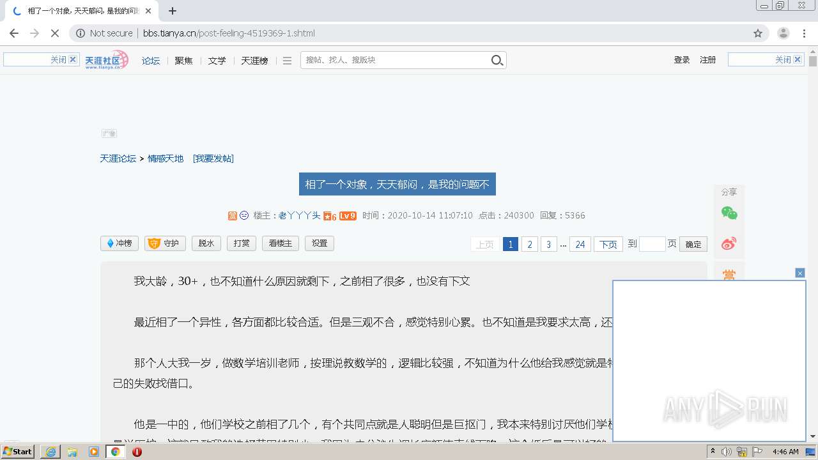818x460 pixels.
Task: Open the volume control in the system tray
Action: 727,452
